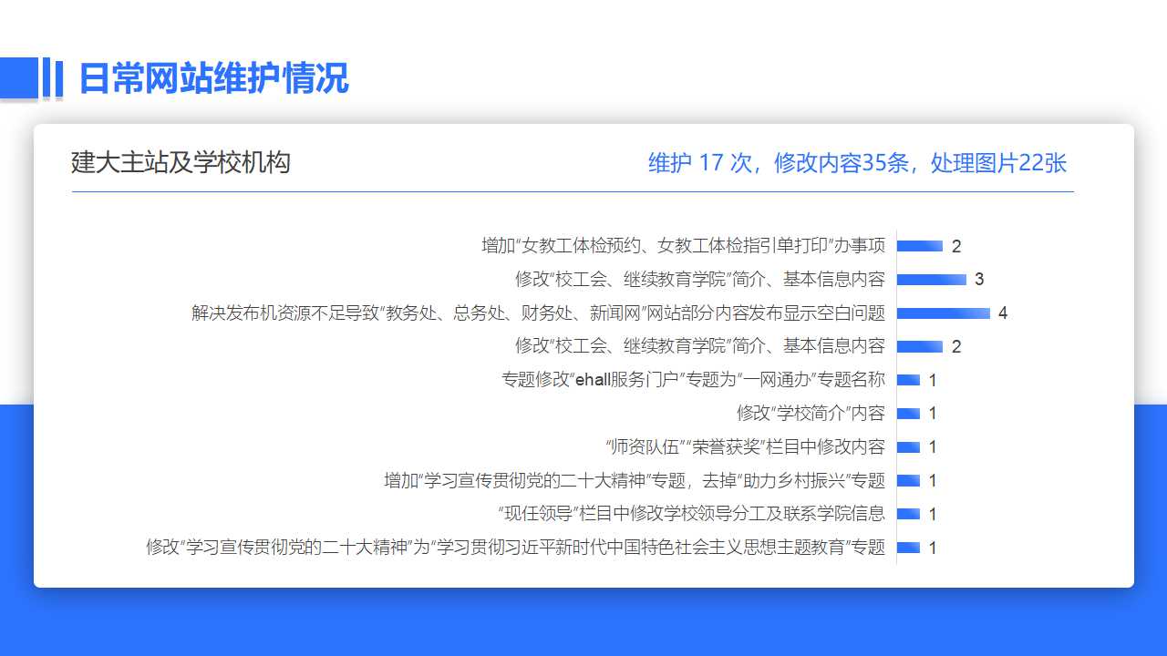1167x656 pixels.
Task: Select value 2 for 女教工体检预约 row
Action: click(x=956, y=246)
